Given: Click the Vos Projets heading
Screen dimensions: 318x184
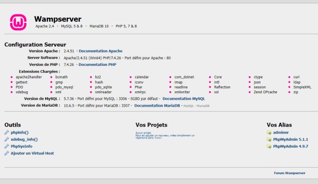Looking at the screenshot, I should (151, 125).
